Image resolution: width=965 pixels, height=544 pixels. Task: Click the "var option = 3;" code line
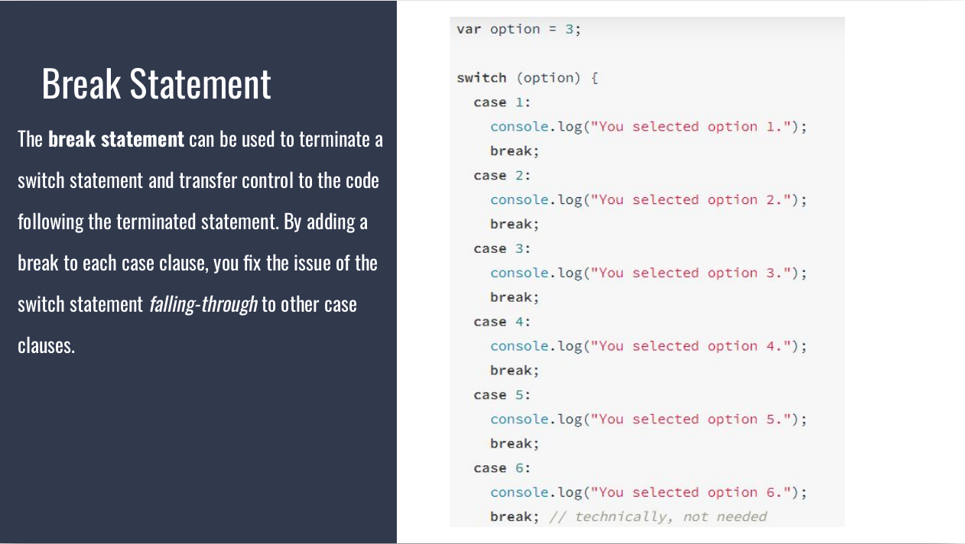pos(518,29)
